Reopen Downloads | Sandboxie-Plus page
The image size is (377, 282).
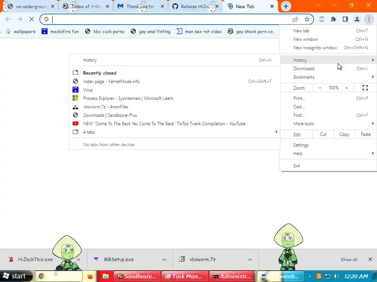[x=175, y=115]
